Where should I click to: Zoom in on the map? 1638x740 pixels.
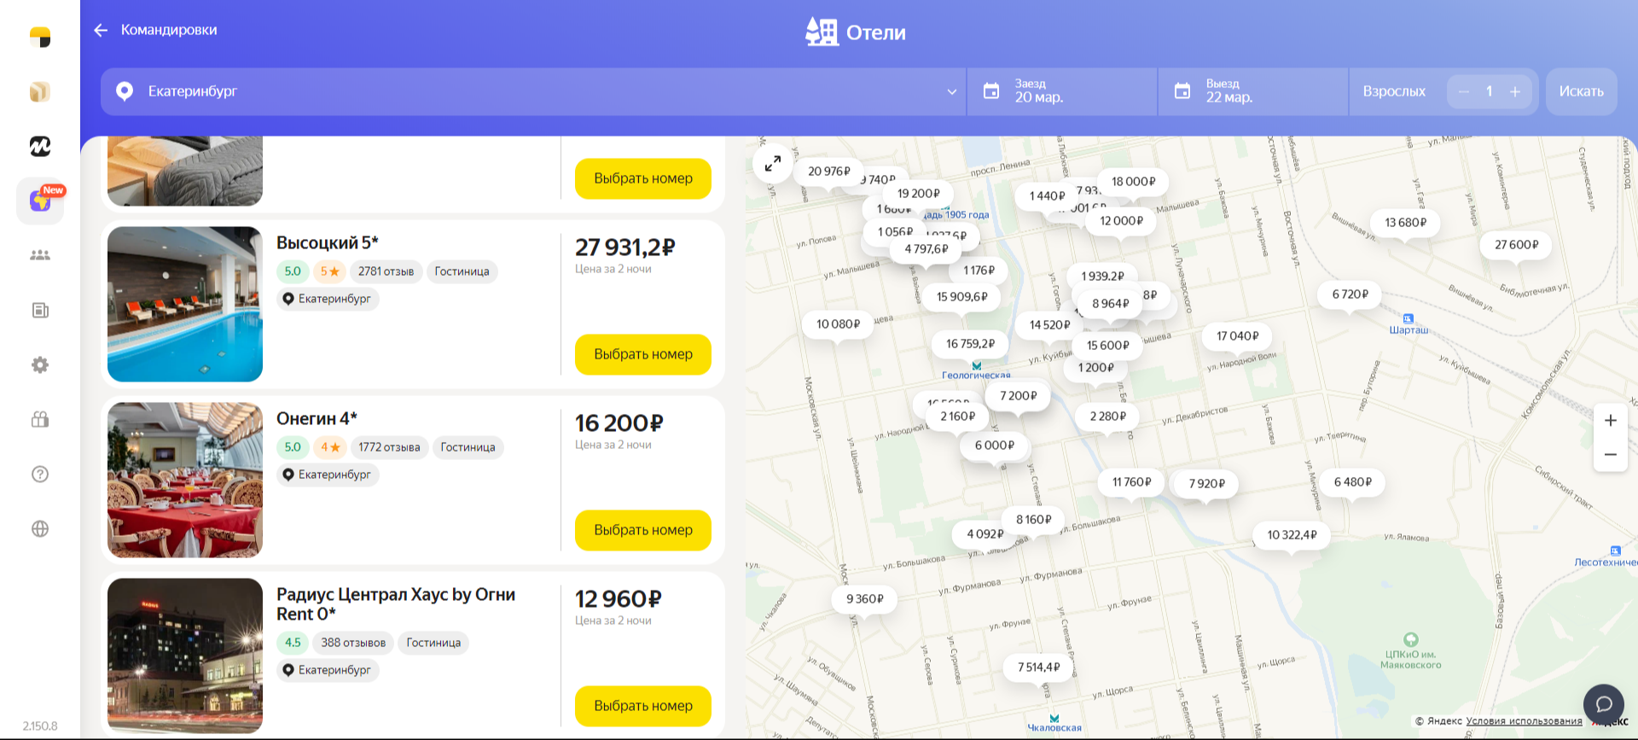coord(1611,421)
